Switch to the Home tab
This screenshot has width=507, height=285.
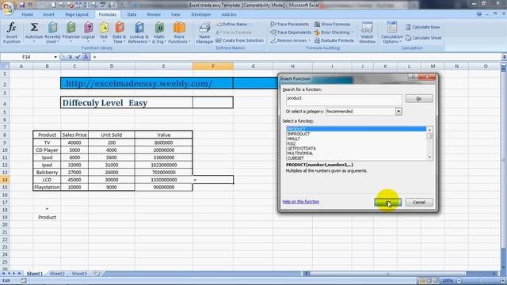[x=27, y=14]
